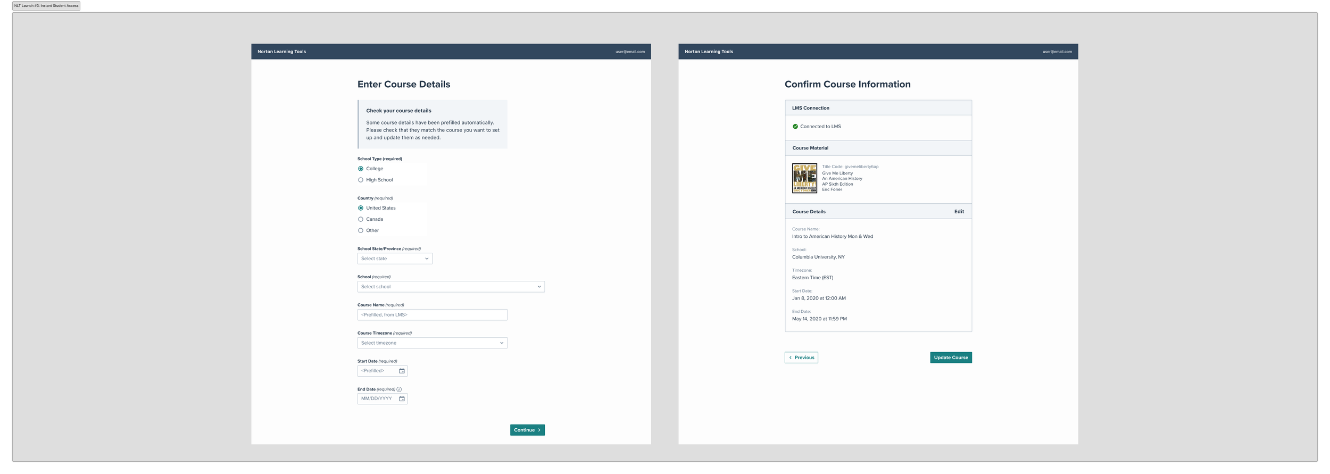Click the Eastern Time (EST) value
This screenshot has width=1330, height=474.
pyautogui.click(x=812, y=278)
